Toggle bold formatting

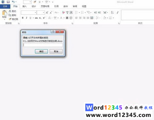pyautogui.click(x=23, y=18)
